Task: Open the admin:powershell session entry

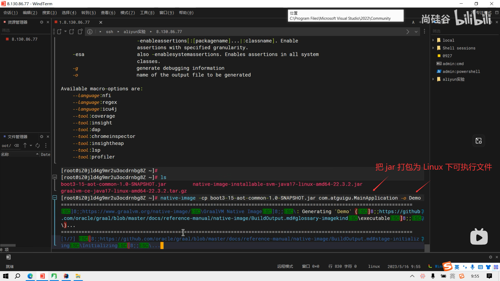Action: [x=461, y=71]
